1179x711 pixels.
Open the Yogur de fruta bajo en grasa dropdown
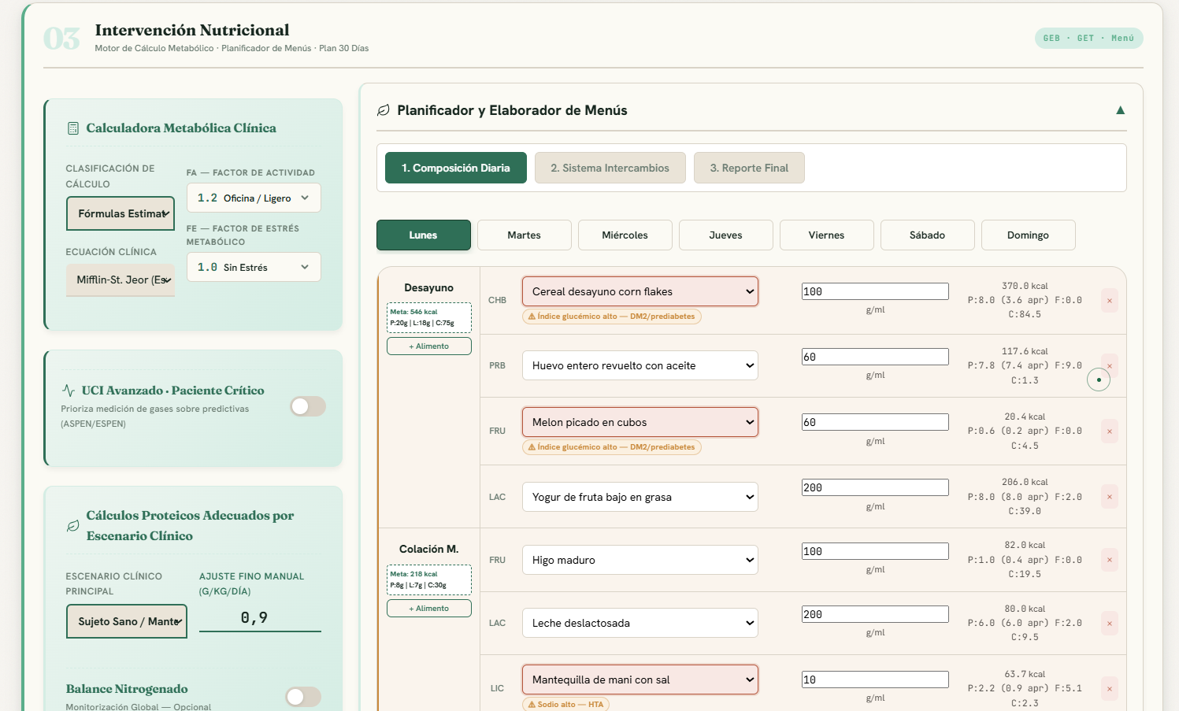[x=640, y=497]
